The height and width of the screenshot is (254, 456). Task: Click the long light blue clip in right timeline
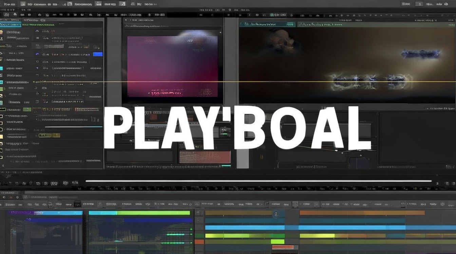[x=330, y=228]
